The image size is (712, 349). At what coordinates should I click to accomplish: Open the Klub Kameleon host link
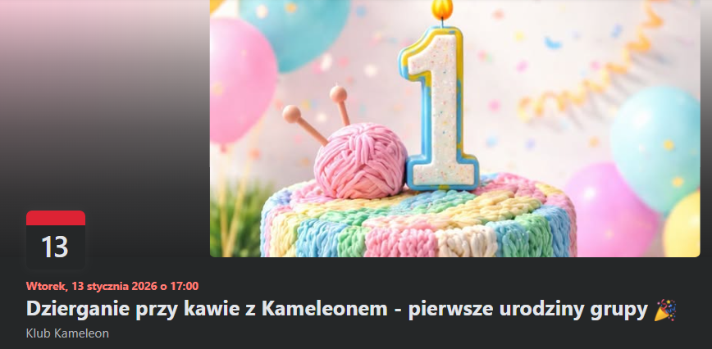coord(67,333)
